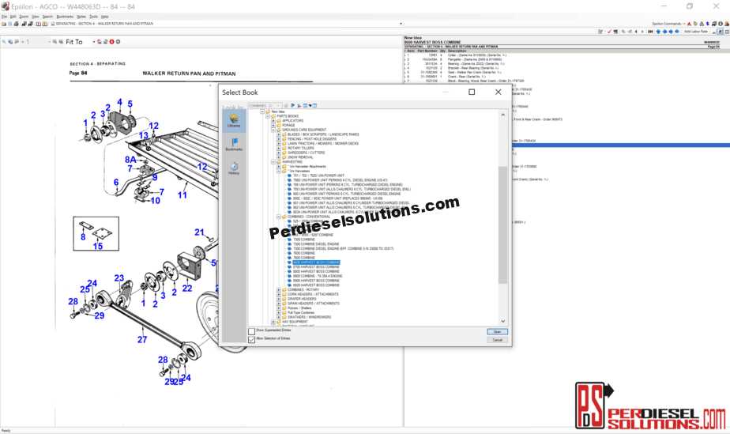This screenshot has height=434, width=730.
Task: Expand the ROTARY TILLERS folder
Action: [x=278, y=148]
